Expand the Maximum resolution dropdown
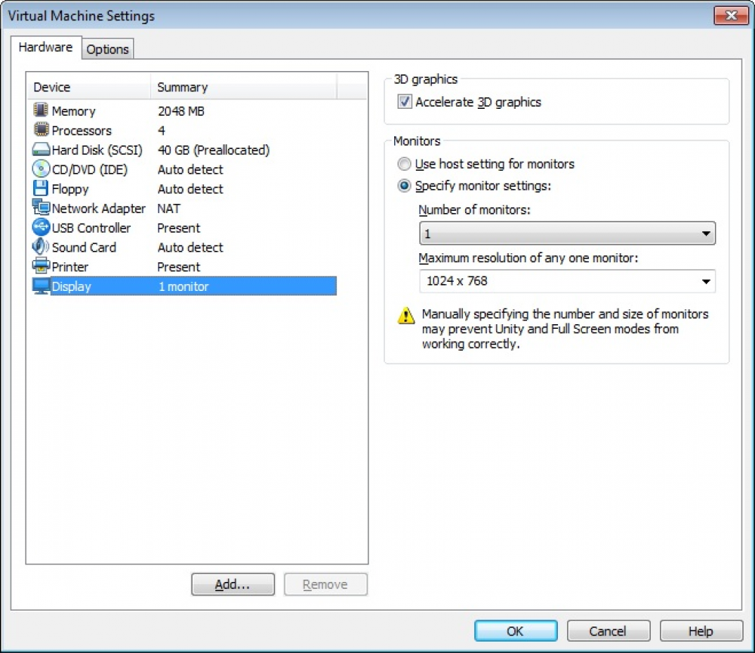Image resolution: width=755 pixels, height=653 pixels. click(x=566, y=281)
